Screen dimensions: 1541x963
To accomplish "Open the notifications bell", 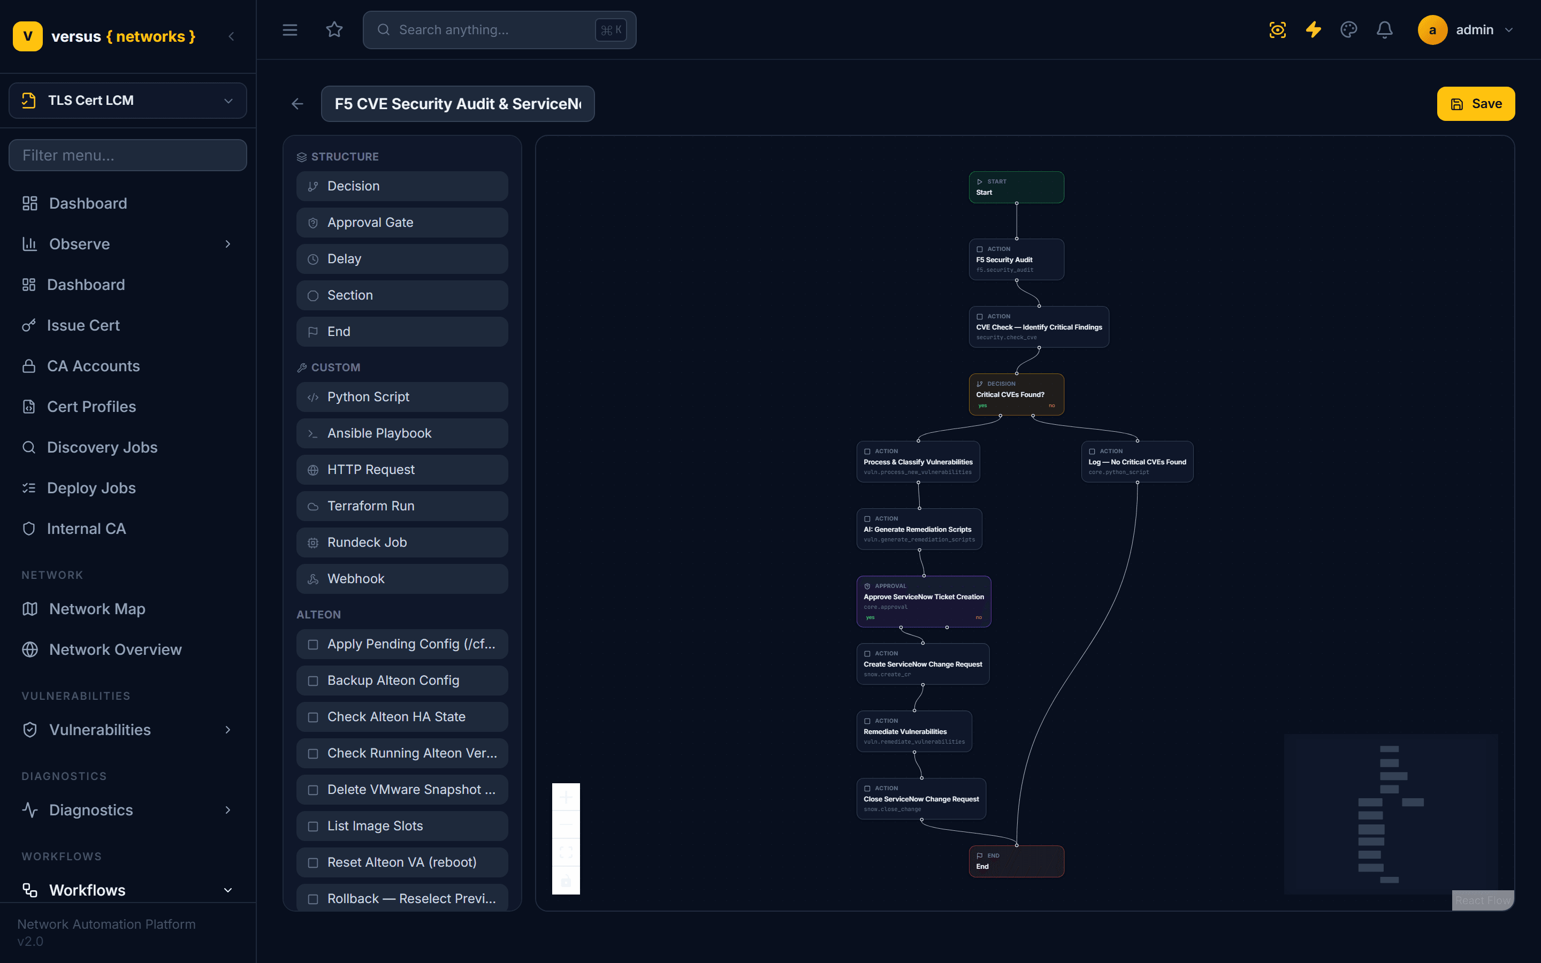I will tap(1384, 30).
